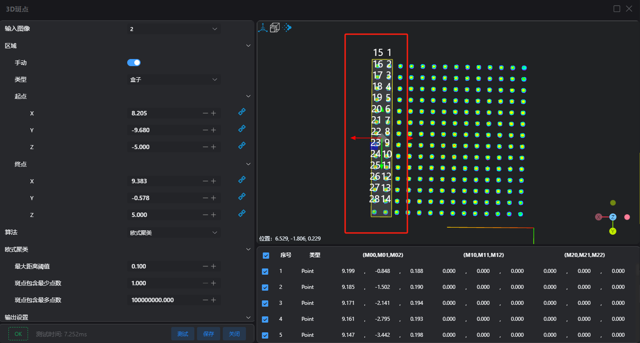Click the olive axis ball on gizmo

click(613, 203)
